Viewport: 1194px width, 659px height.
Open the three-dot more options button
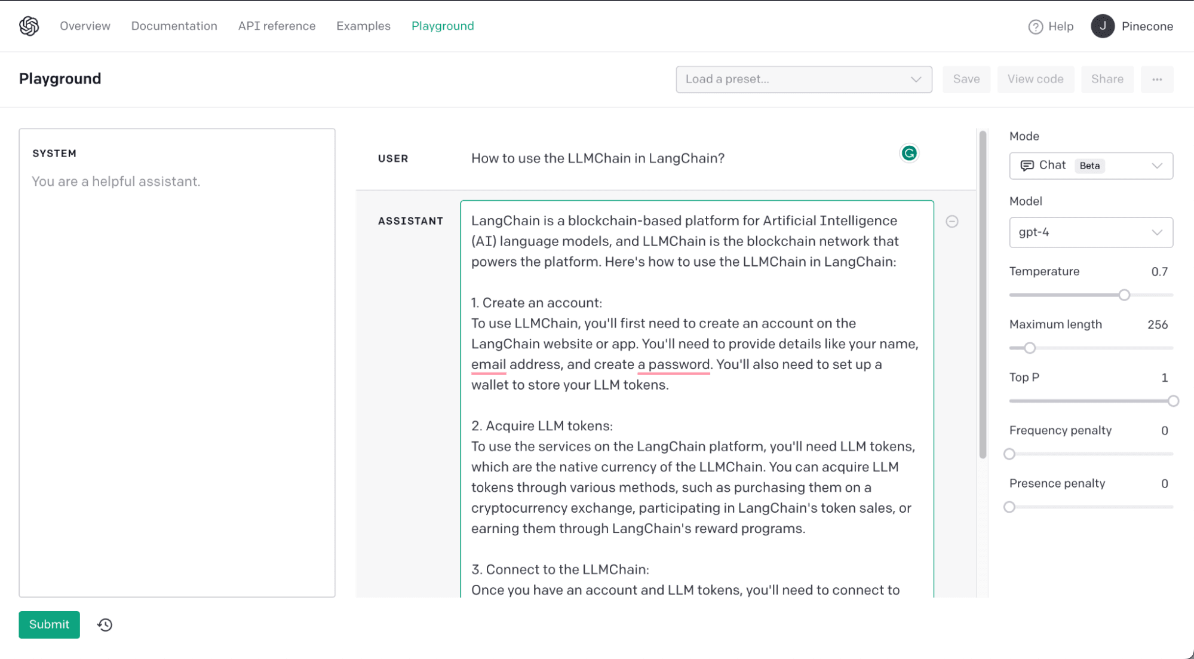pos(1157,79)
